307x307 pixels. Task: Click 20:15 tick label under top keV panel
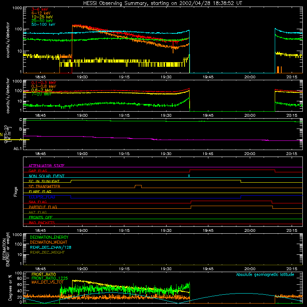(292, 77)
